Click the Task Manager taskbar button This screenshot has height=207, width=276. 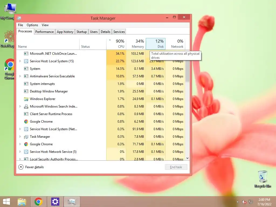[x=72, y=202]
